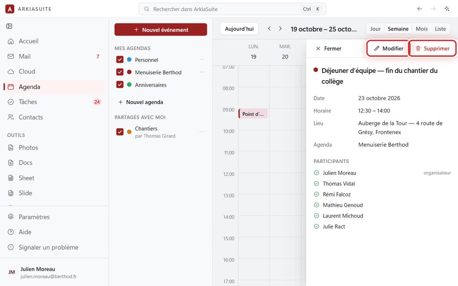The image size is (458, 286).
Task: Go to the previous week
Action: click(269, 29)
